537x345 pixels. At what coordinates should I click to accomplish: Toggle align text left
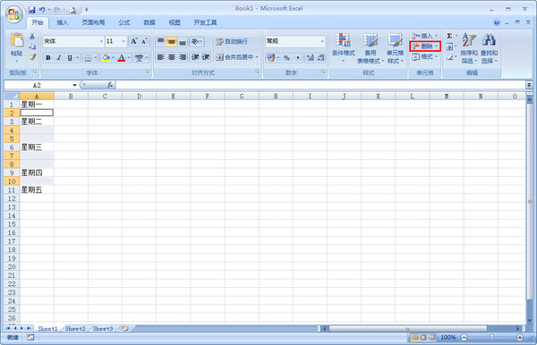[x=160, y=57]
